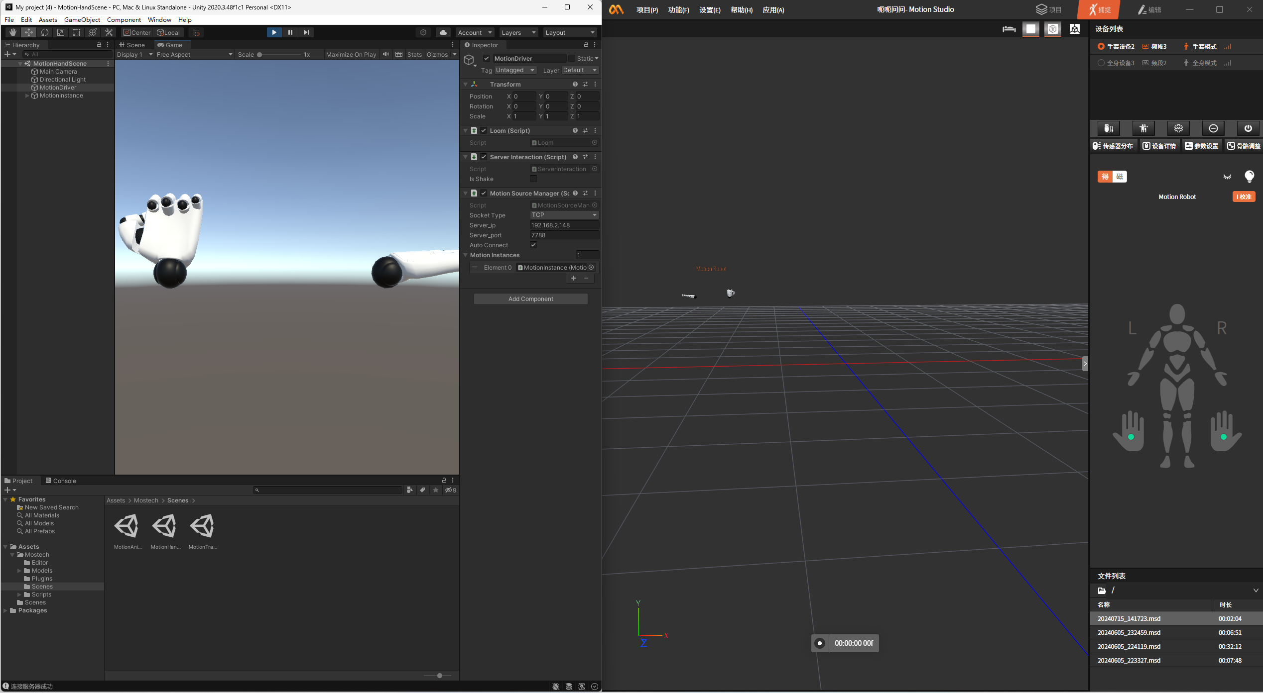Open the GameObject menu

[x=82, y=19]
